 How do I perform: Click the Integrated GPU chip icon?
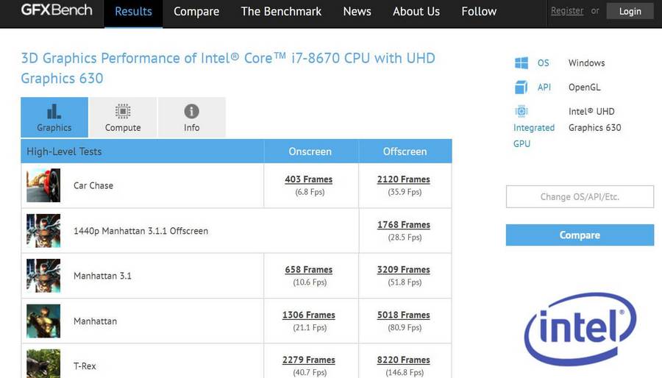pyautogui.click(x=522, y=111)
